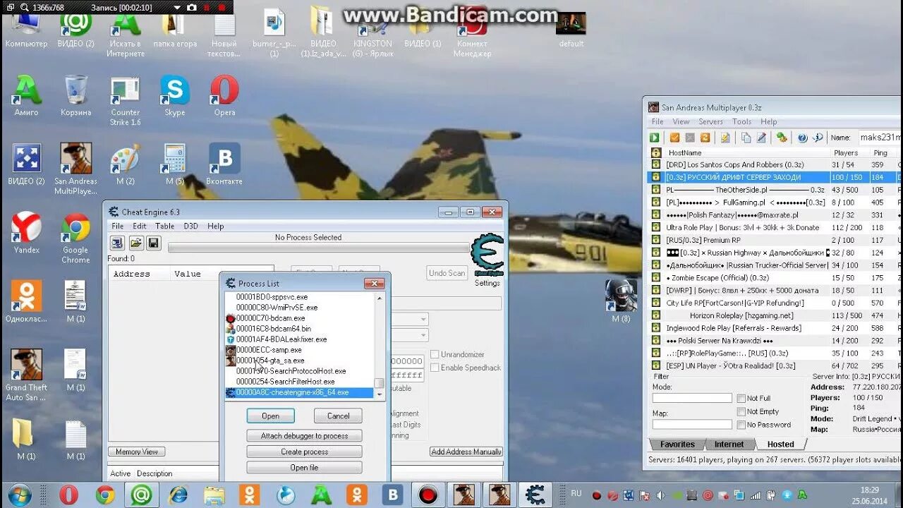Select the Yandex desktop icon
The height and width of the screenshot is (508, 903).
point(26,234)
